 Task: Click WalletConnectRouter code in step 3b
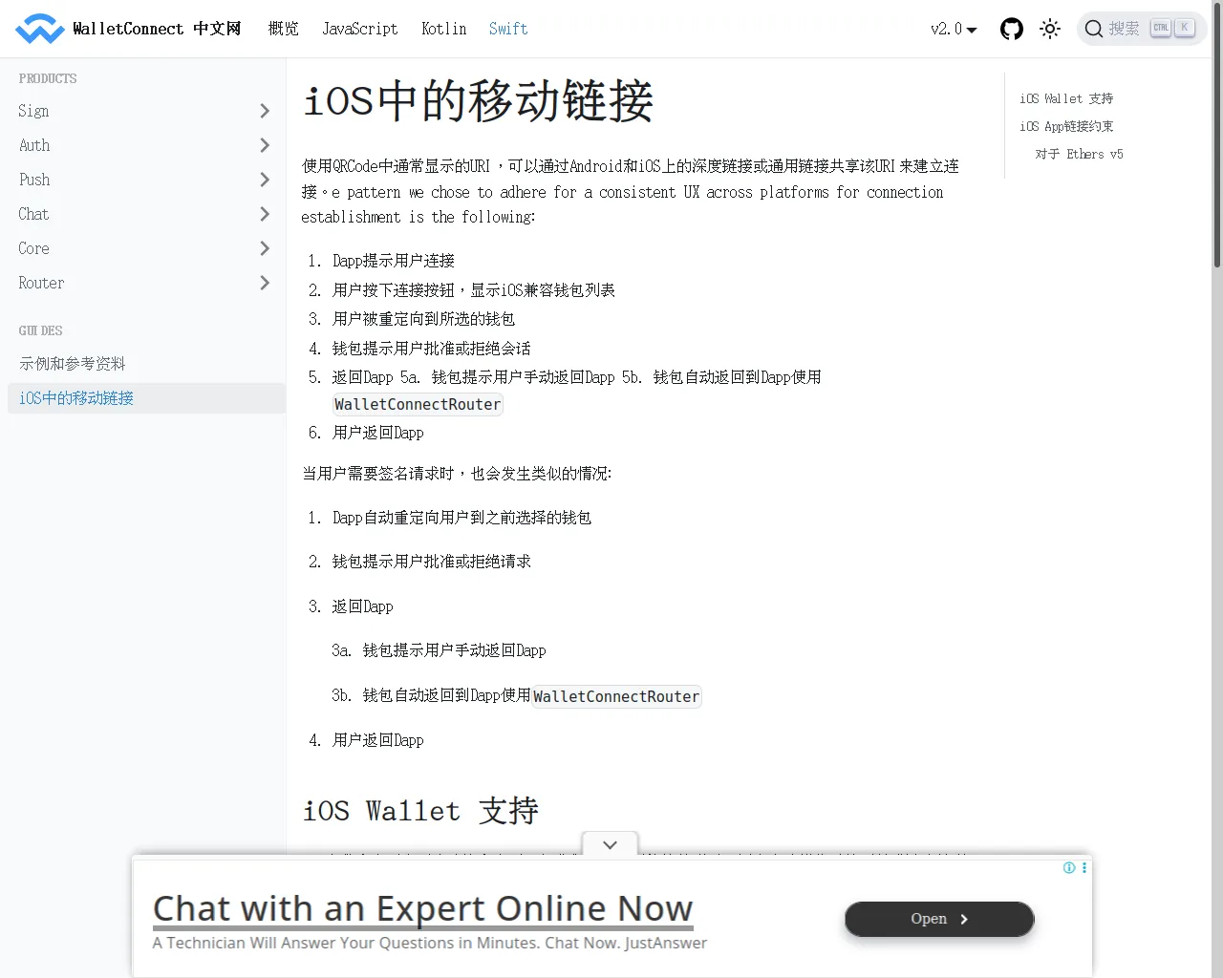point(616,697)
